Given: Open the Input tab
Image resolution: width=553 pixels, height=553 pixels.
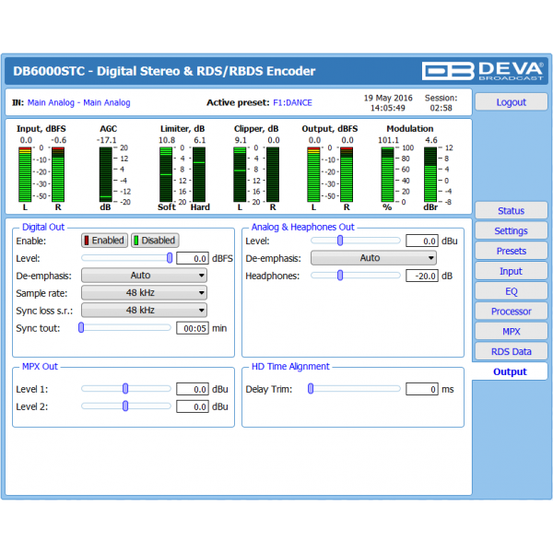Looking at the screenshot, I should [511, 271].
